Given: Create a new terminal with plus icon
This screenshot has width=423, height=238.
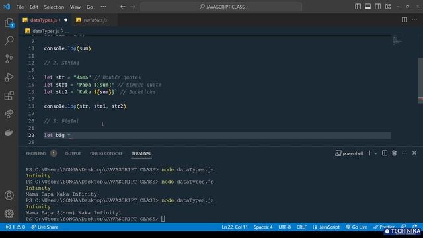Looking at the screenshot, I should tap(369, 153).
